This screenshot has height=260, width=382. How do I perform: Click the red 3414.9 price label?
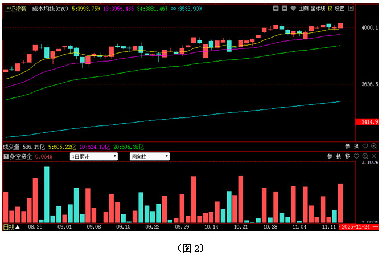click(366, 122)
